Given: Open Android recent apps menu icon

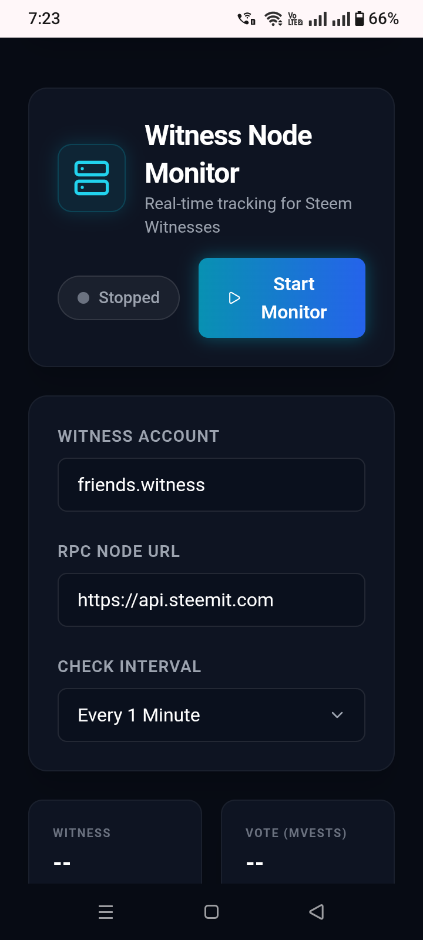Looking at the screenshot, I should 106,912.
